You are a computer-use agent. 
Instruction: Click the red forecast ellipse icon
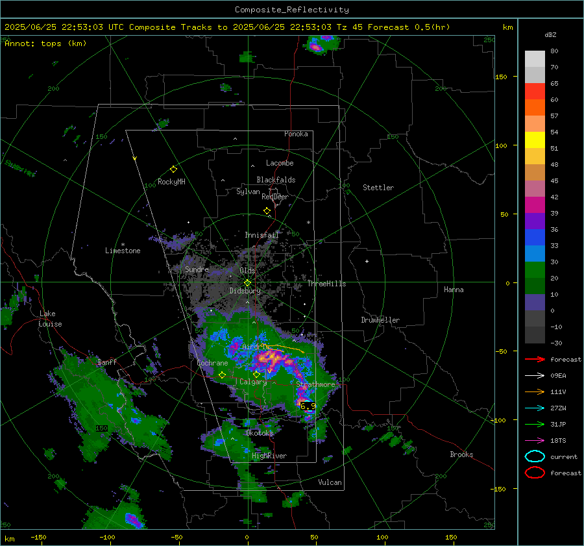pyautogui.click(x=535, y=473)
